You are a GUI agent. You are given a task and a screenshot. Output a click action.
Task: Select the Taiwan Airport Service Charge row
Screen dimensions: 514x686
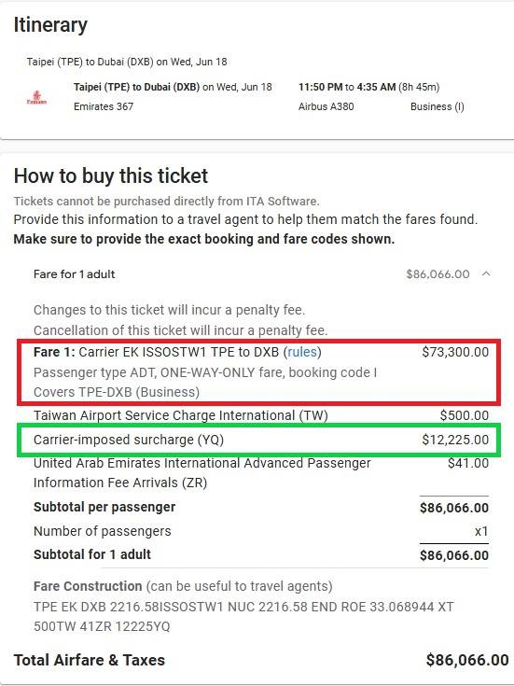[x=260, y=415]
